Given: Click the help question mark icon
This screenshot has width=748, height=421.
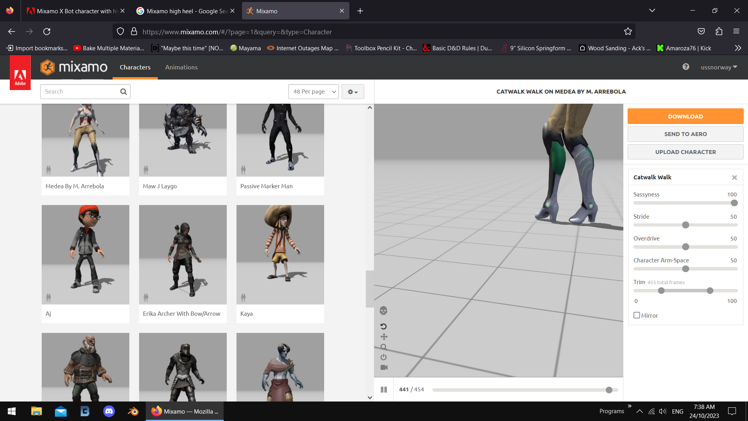Looking at the screenshot, I should [686, 67].
